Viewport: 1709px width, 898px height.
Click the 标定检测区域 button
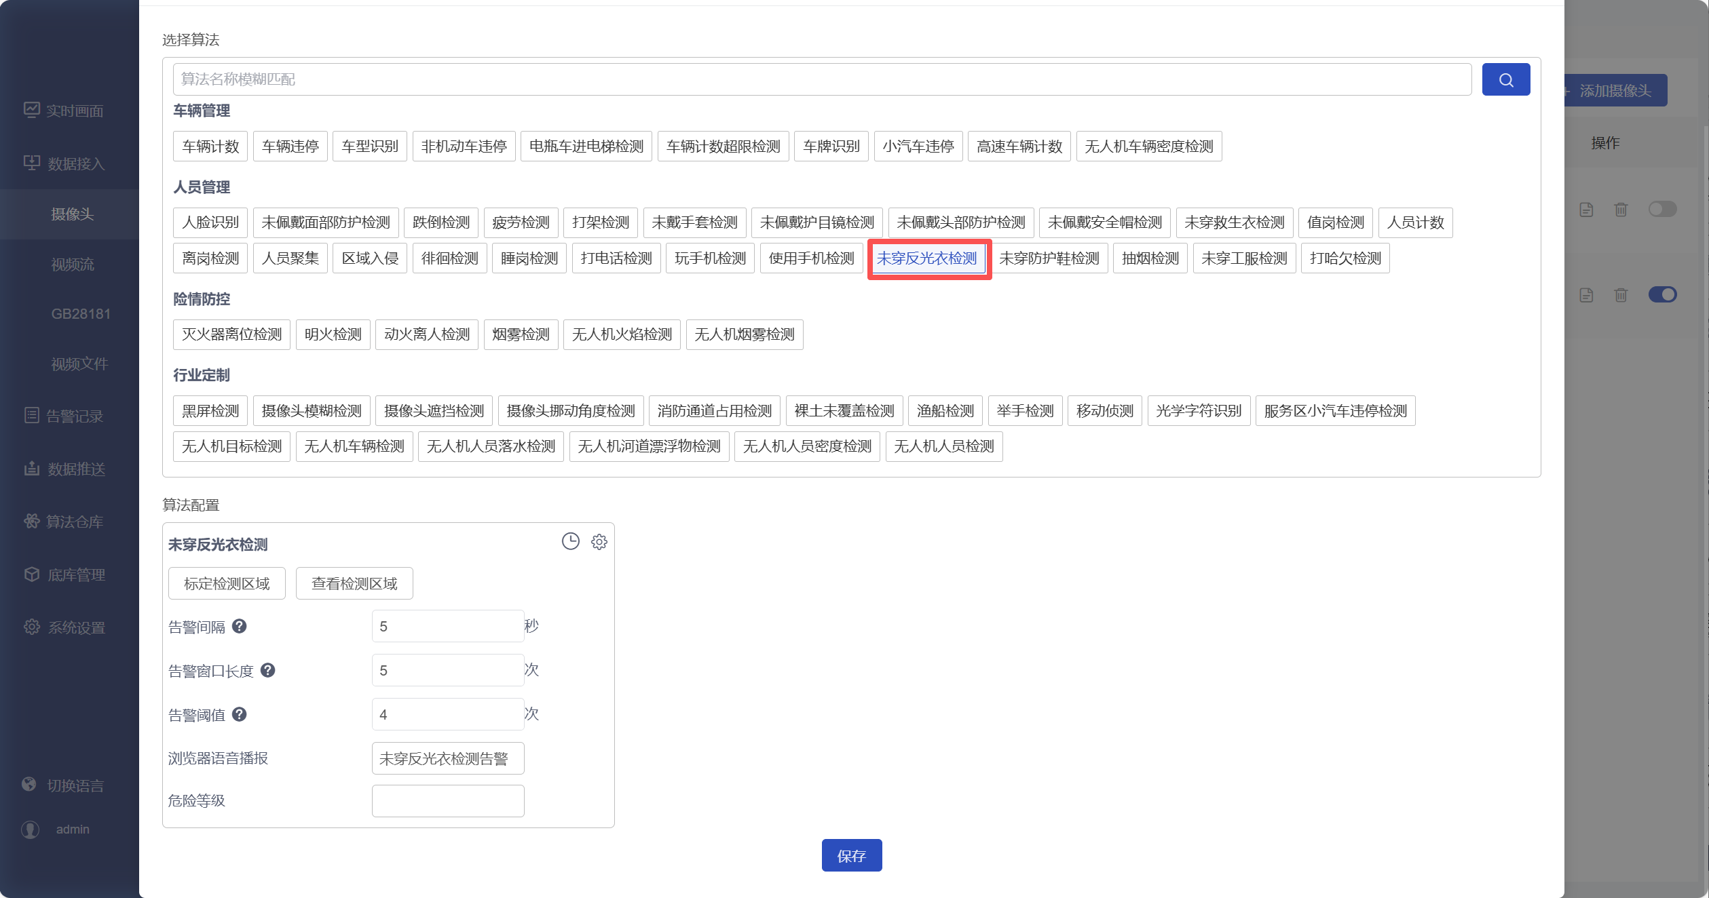pos(227,583)
